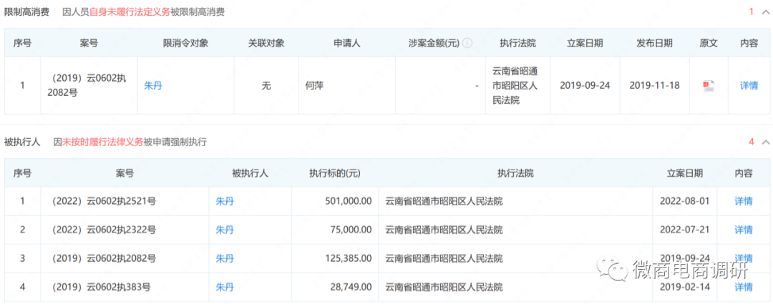The height and width of the screenshot is (304, 773).
Task: Select amount 501,000.00
Action: tap(349, 201)
